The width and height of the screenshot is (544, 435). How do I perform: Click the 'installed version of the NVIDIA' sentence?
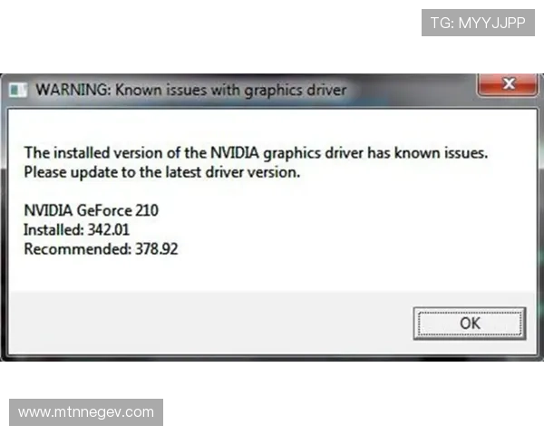pos(256,153)
